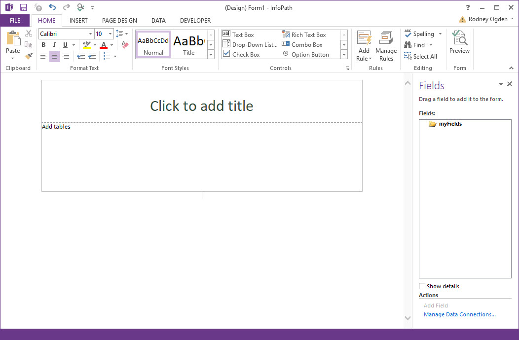Screen dimensions: 519x340
Task: Select the Normal font style
Action: (153, 45)
